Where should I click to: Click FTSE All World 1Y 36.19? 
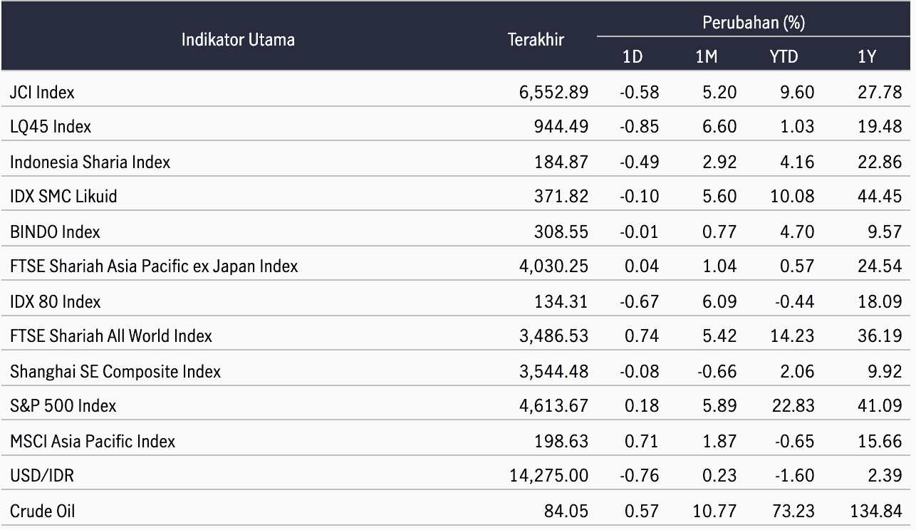(x=880, y=336)
